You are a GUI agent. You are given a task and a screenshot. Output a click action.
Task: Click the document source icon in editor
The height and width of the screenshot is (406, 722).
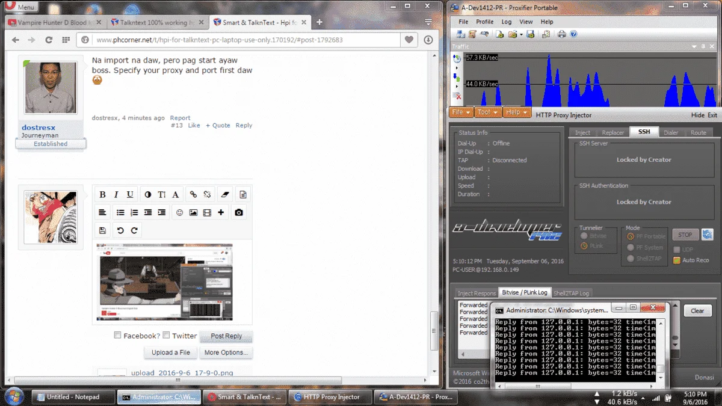pyautogui.click(x=243, y=195)
